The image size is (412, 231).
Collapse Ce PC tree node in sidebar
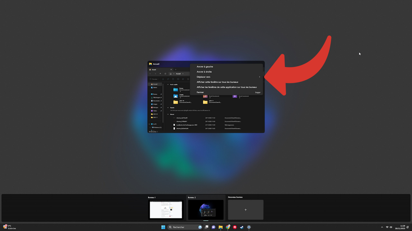149,124
